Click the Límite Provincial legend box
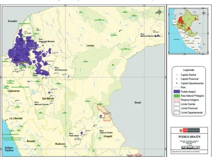 coord(177,108)
